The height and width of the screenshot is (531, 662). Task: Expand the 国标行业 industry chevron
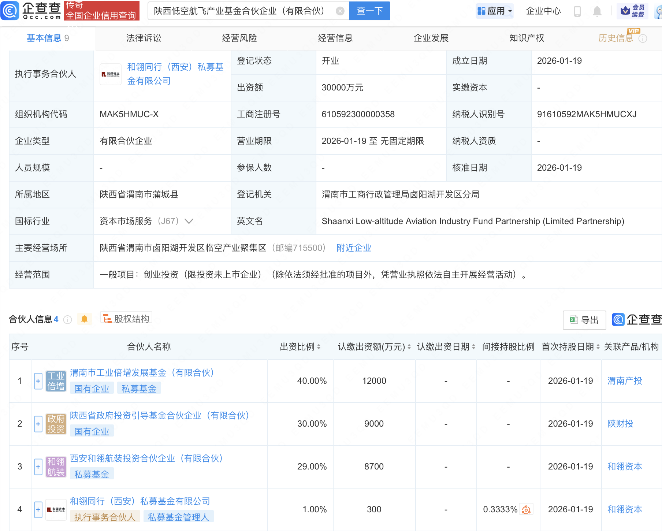189,221
